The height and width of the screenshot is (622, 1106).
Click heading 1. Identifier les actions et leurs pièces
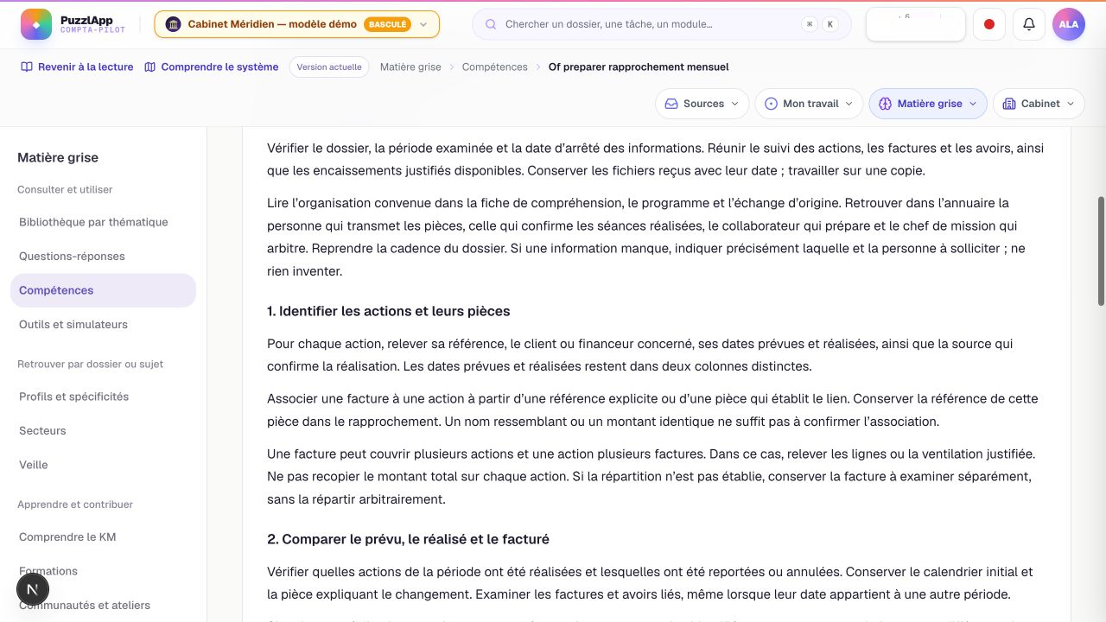389,311
